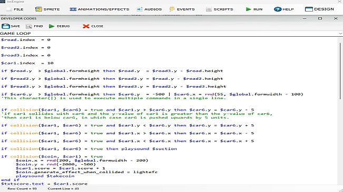Click the '$car1.score = $car1.score + 1' line
Viewport: 343px width, 192px height.
click(61, 168)
